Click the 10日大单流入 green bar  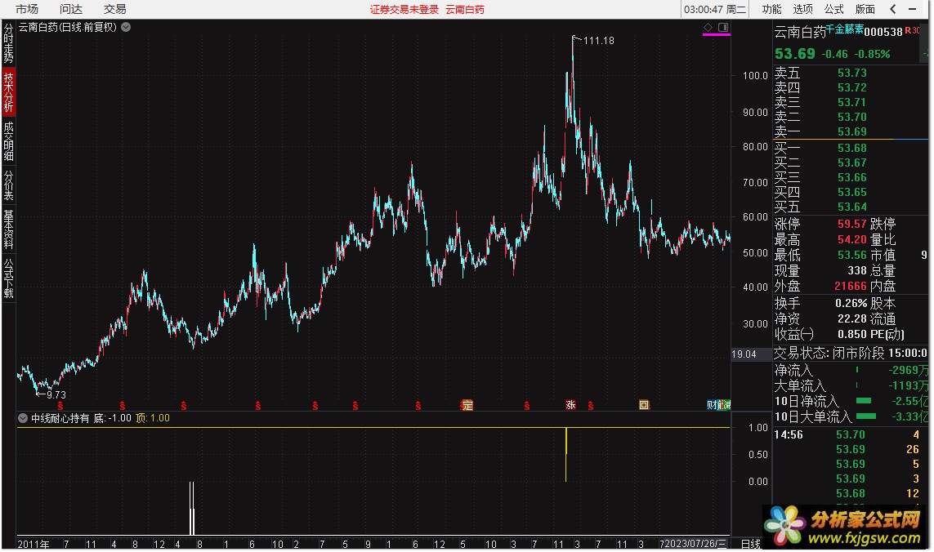pyautogui.click(x=865, y=416)
